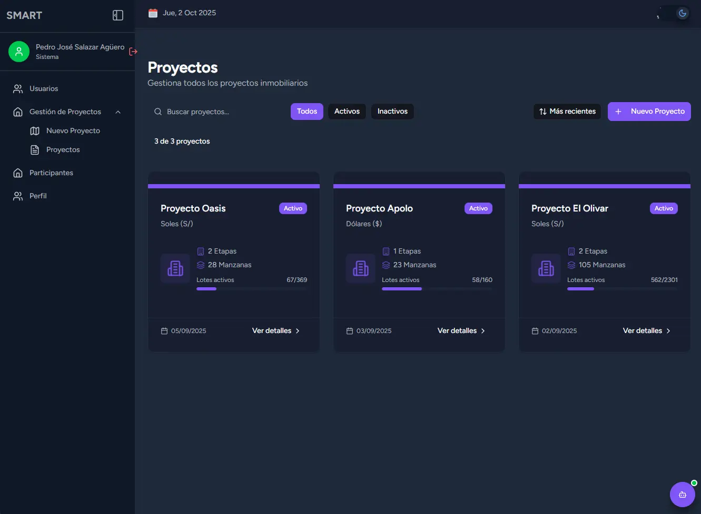Click the user avatar icon
This screenshot has height=514, width=701.
19,52
